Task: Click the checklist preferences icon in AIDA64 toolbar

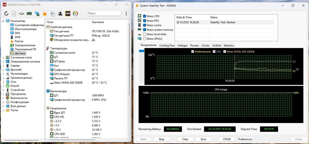Action: [53, 13]
